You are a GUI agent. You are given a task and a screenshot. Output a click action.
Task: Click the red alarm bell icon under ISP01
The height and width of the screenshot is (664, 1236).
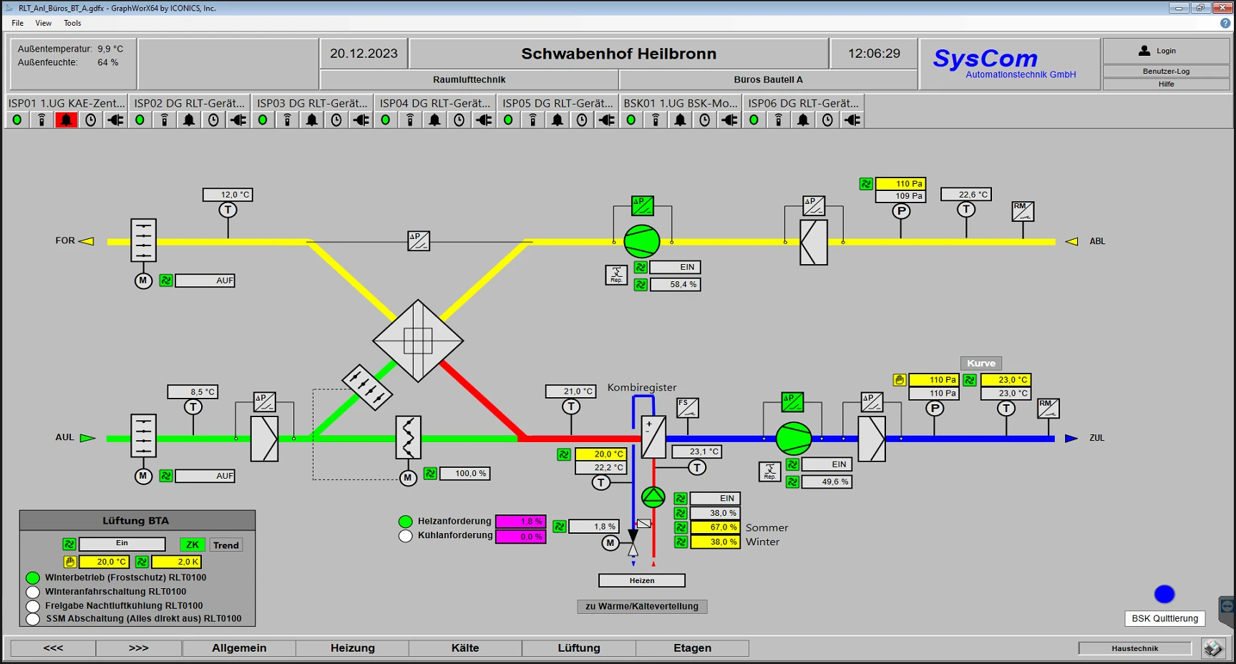point(66,119)
